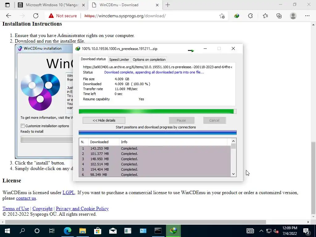Open the Collections icon
316x237 pixels.
click(x=279, y=16)
